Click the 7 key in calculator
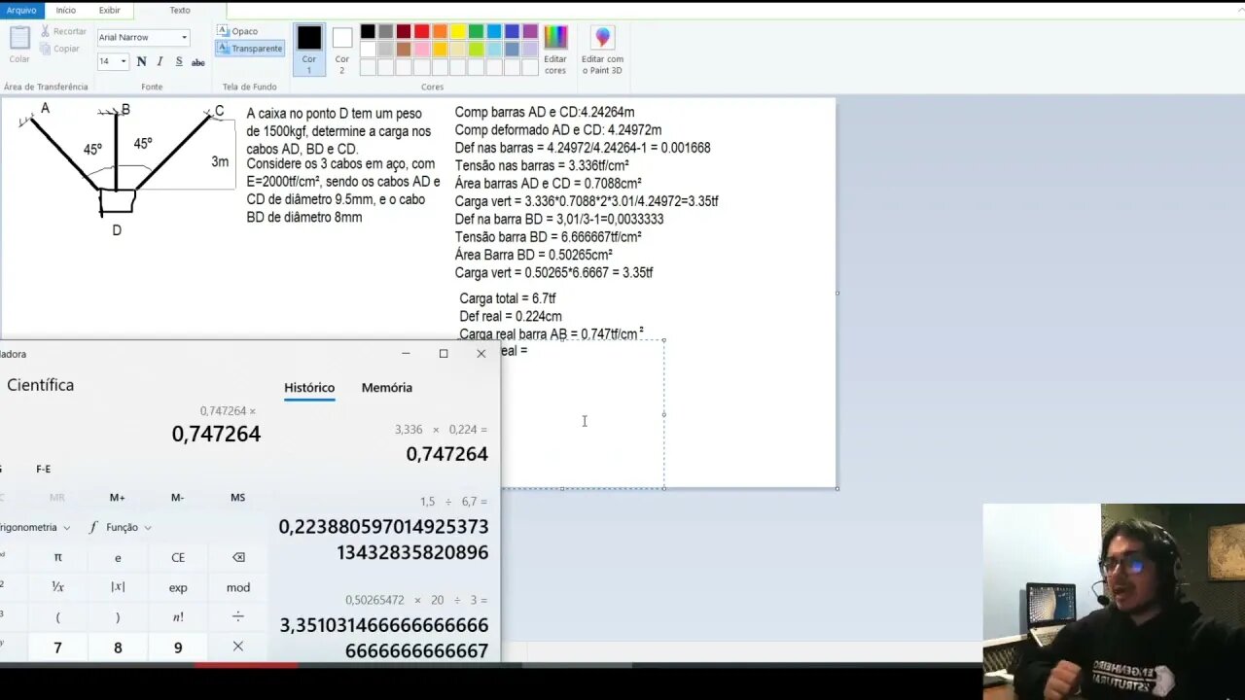Screen dimensions: 1245x700 pos(57,647)
